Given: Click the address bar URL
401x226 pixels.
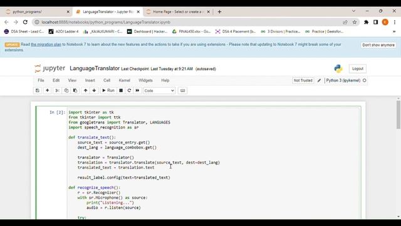Looking at the screenshot, I should (x=106, y=23).
